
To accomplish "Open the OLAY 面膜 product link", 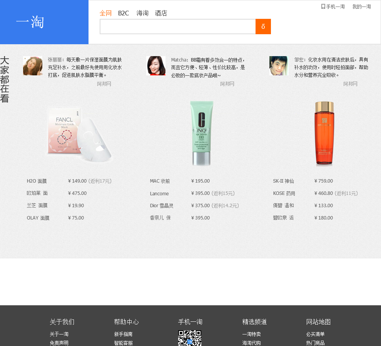I will (38, 218).
